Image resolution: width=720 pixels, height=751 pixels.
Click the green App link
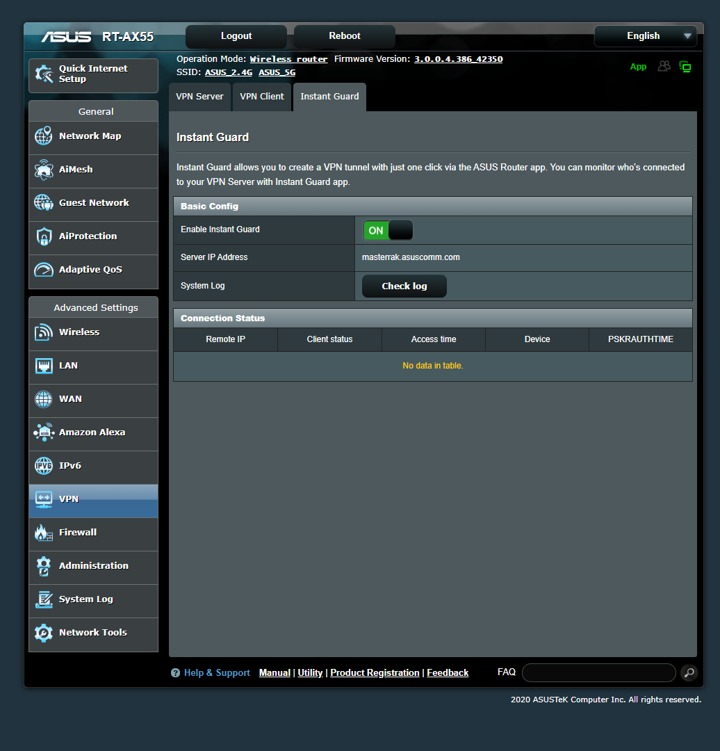[638, 67]
